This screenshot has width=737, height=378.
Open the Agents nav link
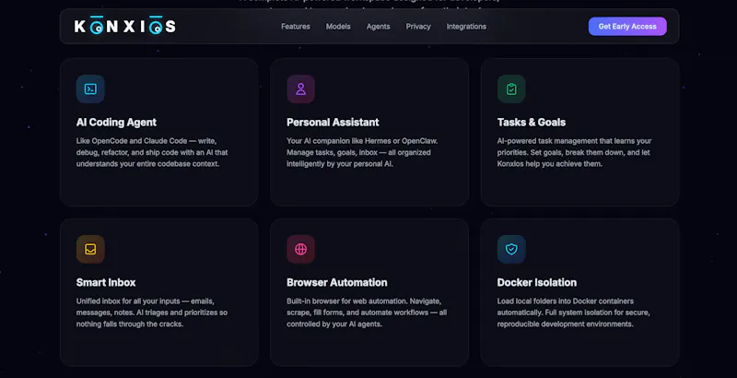[x=378, y=27]
